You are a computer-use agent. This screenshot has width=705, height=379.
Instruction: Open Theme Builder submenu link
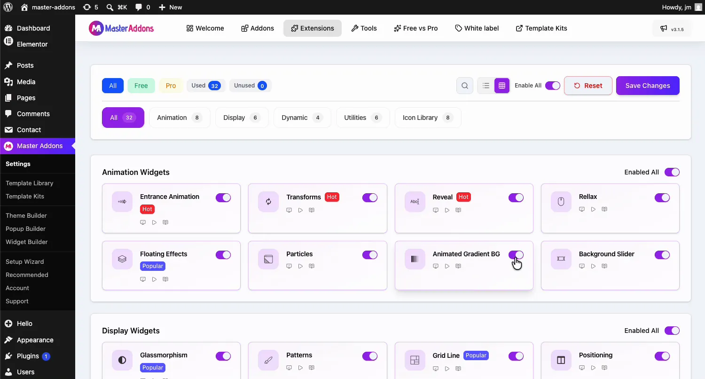pyautogui.click(x=26, y=215)
